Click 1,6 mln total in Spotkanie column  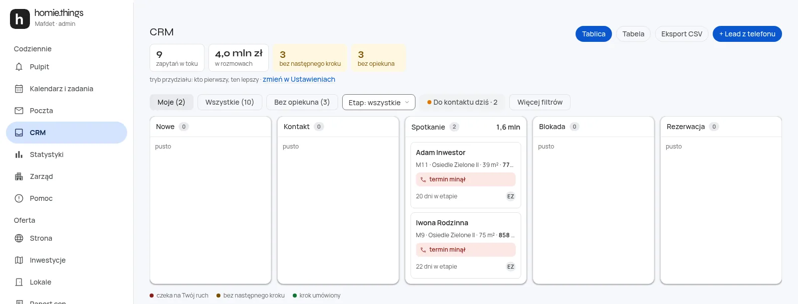pyautogui.click(x=508, y=127)
